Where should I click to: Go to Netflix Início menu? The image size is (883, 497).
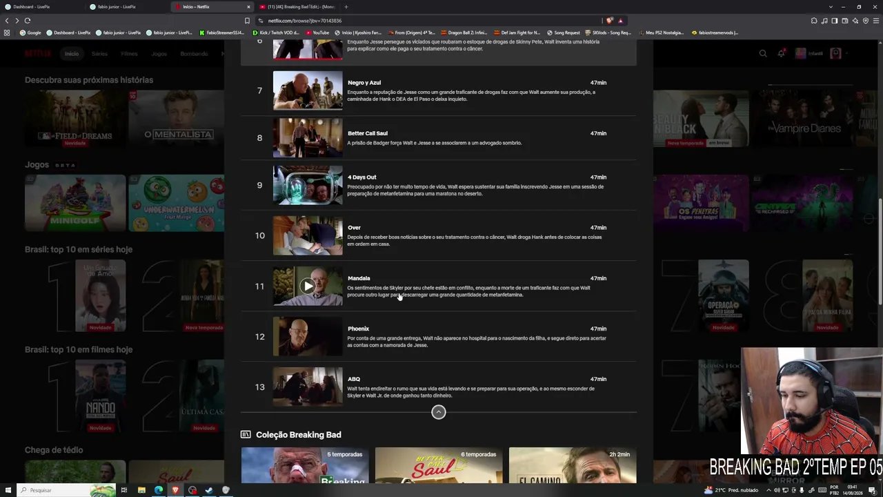tap(72, 53)
